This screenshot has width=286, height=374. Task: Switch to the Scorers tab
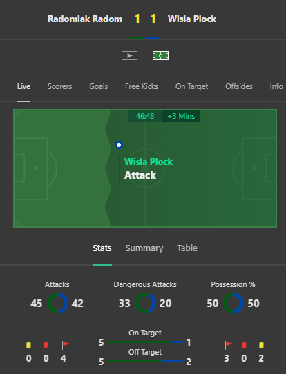59,86
